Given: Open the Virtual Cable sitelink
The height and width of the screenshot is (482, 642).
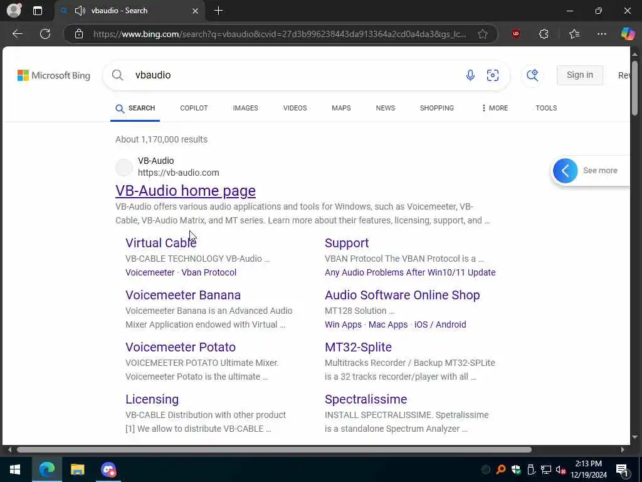Looking at the screenshot, I should [x=161, y=243].
